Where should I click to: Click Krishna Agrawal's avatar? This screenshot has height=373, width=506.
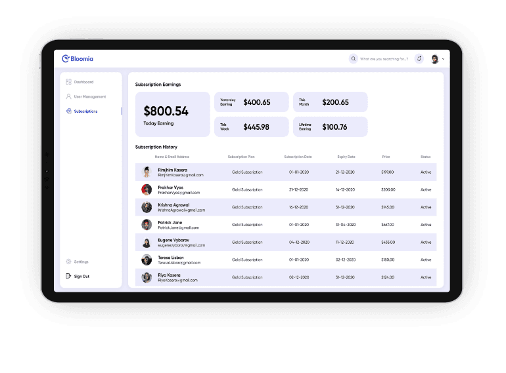pyautogui.click(x=147, y=207)
